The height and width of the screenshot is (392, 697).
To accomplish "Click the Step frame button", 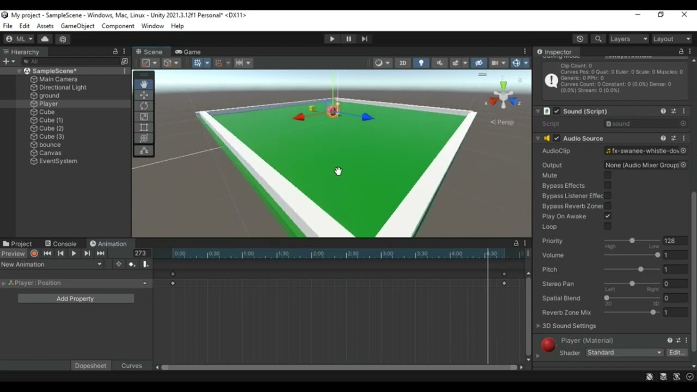I will coord(364,39).
